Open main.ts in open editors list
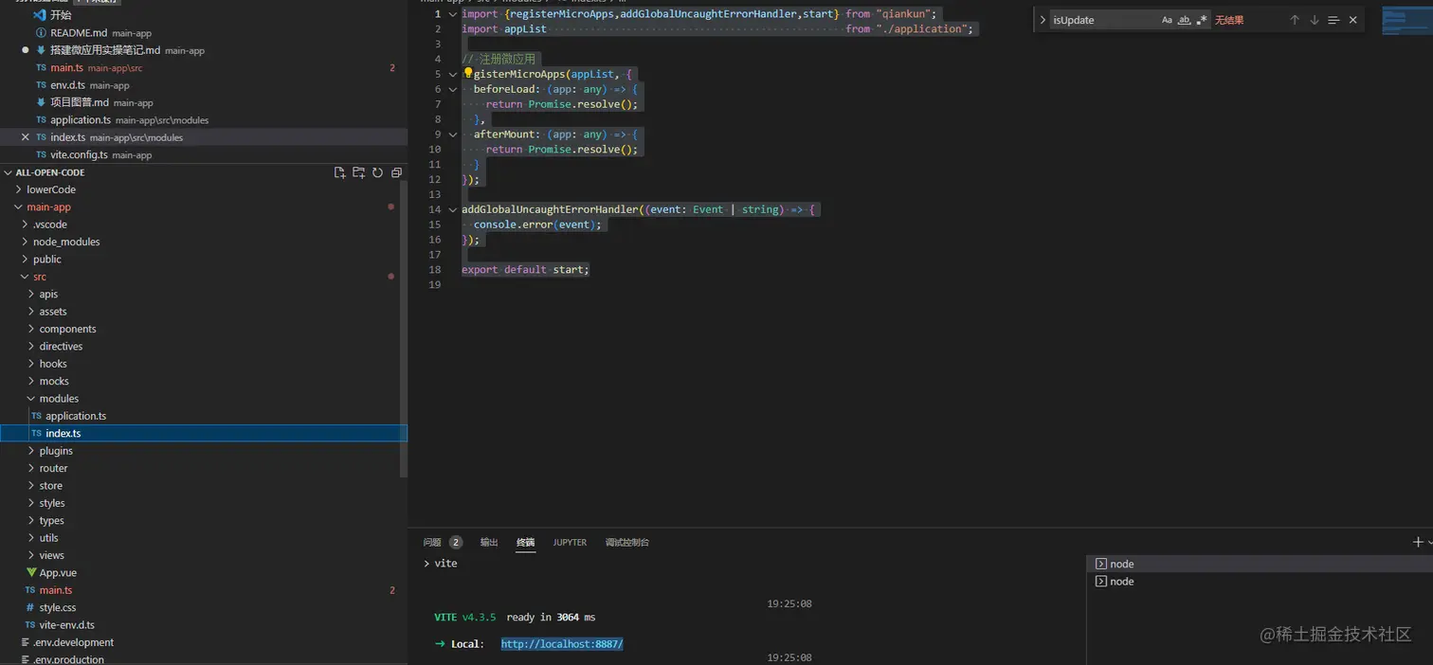 (67, 68)
